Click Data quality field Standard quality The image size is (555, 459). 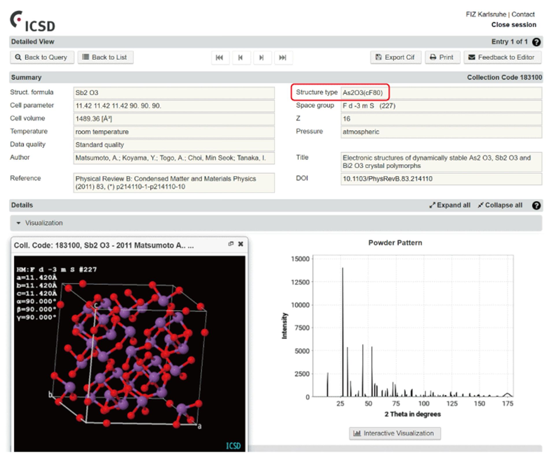[x=174, y=145]
